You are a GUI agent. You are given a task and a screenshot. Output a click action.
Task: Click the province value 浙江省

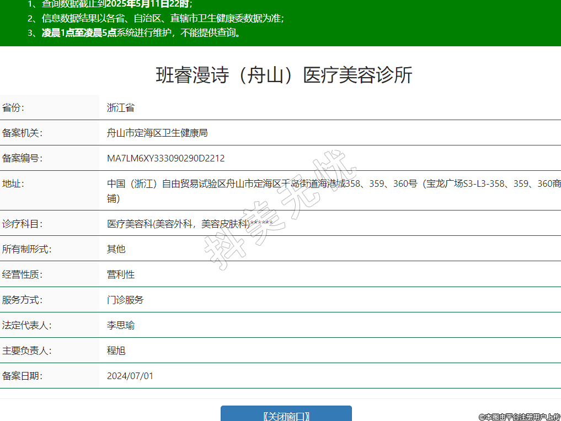tap(121, 107)
